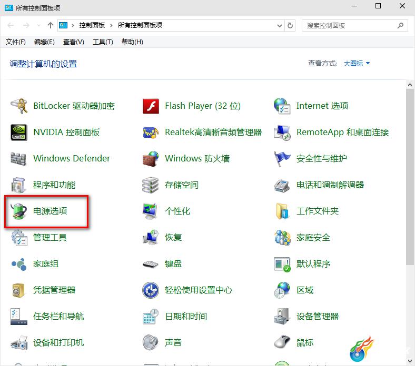
Task: Go back with the back arrow
Action: coord(11,25)
